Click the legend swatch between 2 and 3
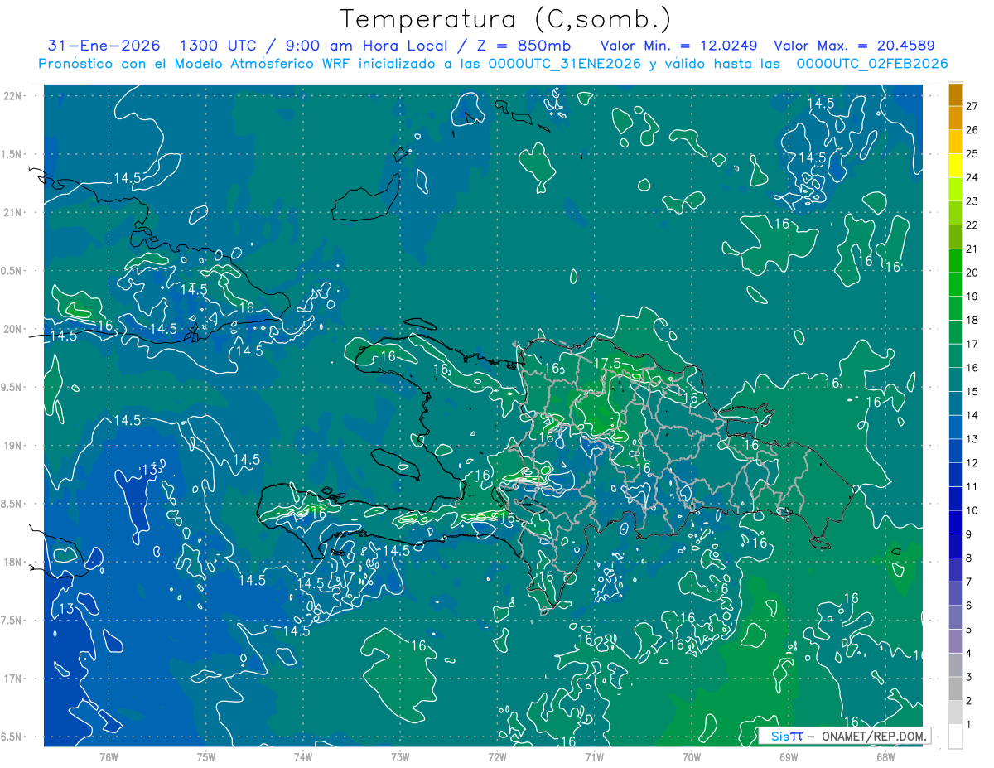Image resolution: width=994 pixels, height=768 pixels. 955,688
